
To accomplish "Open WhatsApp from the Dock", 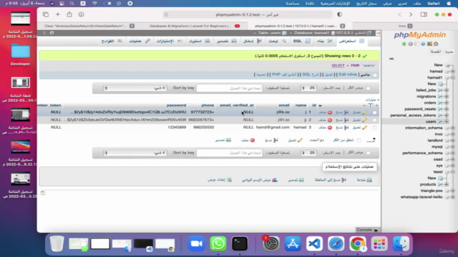I will click(x=218, y=243).
